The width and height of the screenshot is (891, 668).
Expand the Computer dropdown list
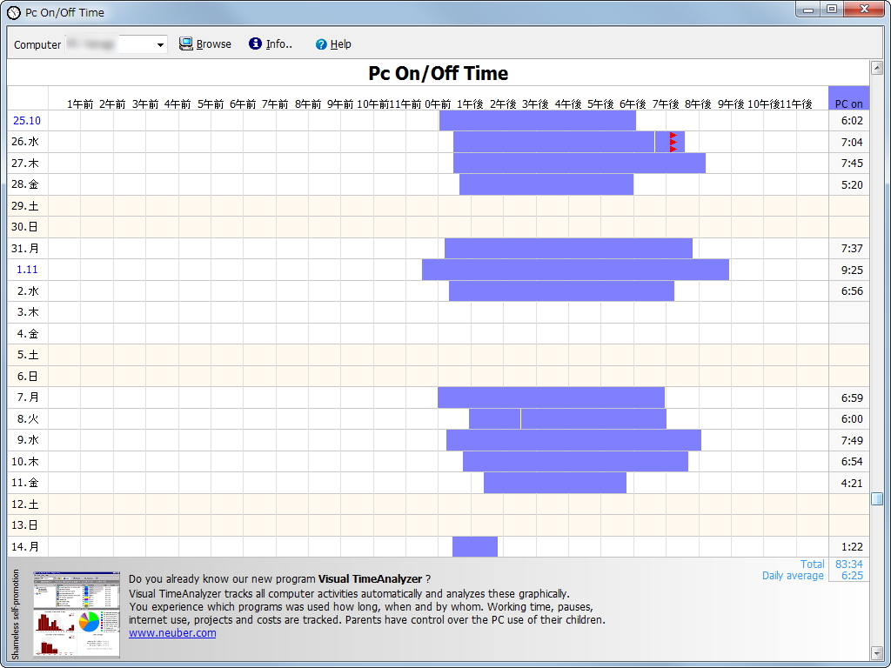click(160, 45)
